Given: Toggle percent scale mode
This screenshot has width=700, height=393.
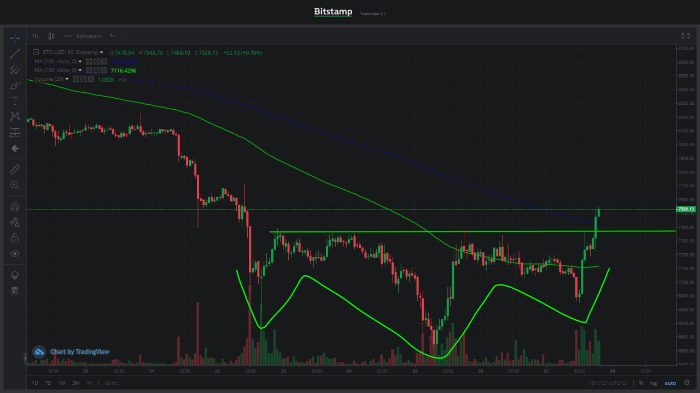Looking at the screenshot, I should (x=641, y=383).
